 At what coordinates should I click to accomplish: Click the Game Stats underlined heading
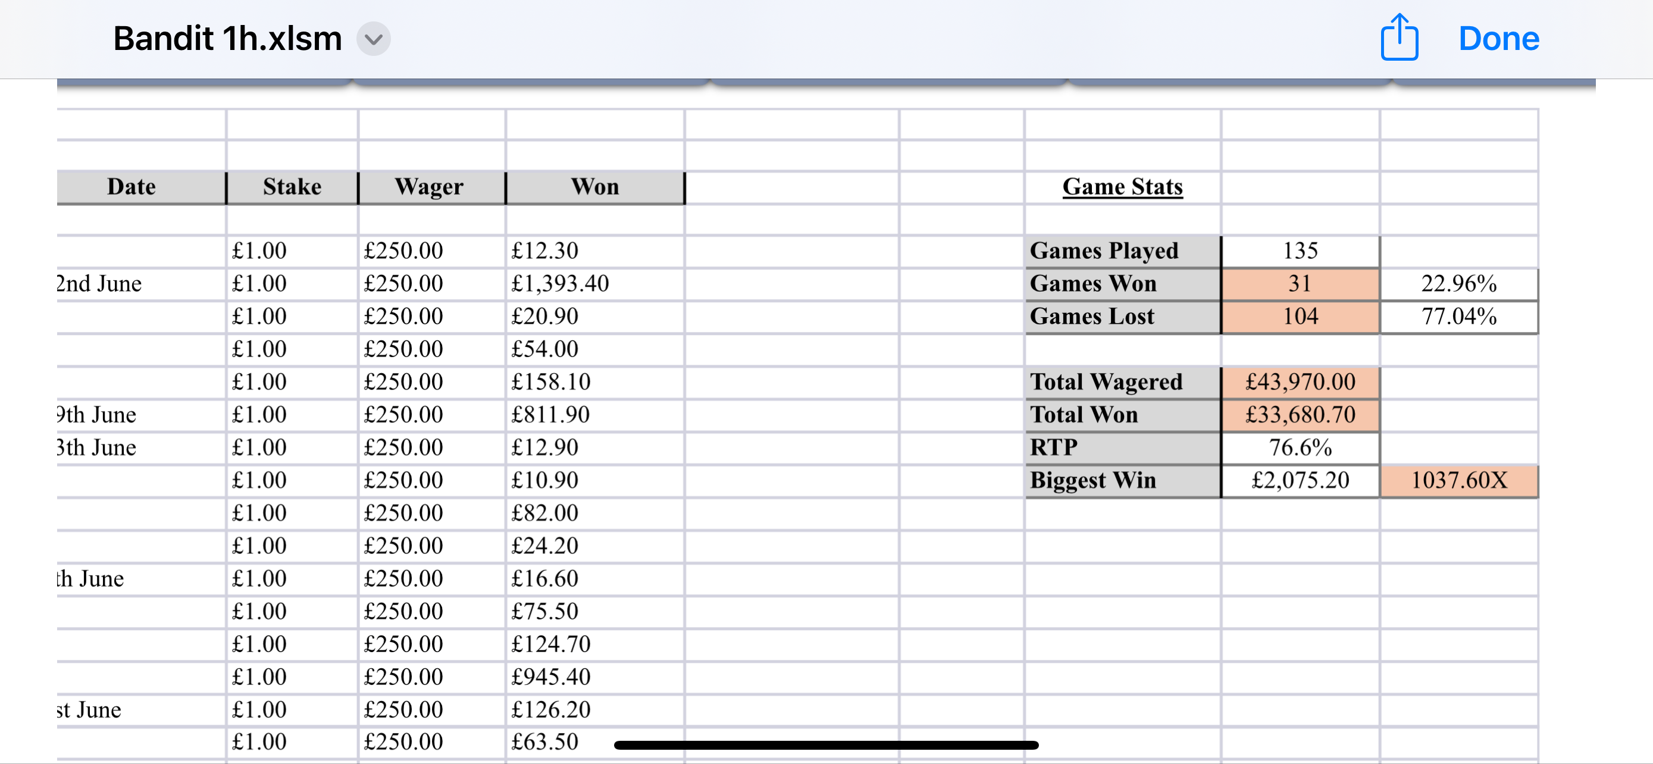1122,187
